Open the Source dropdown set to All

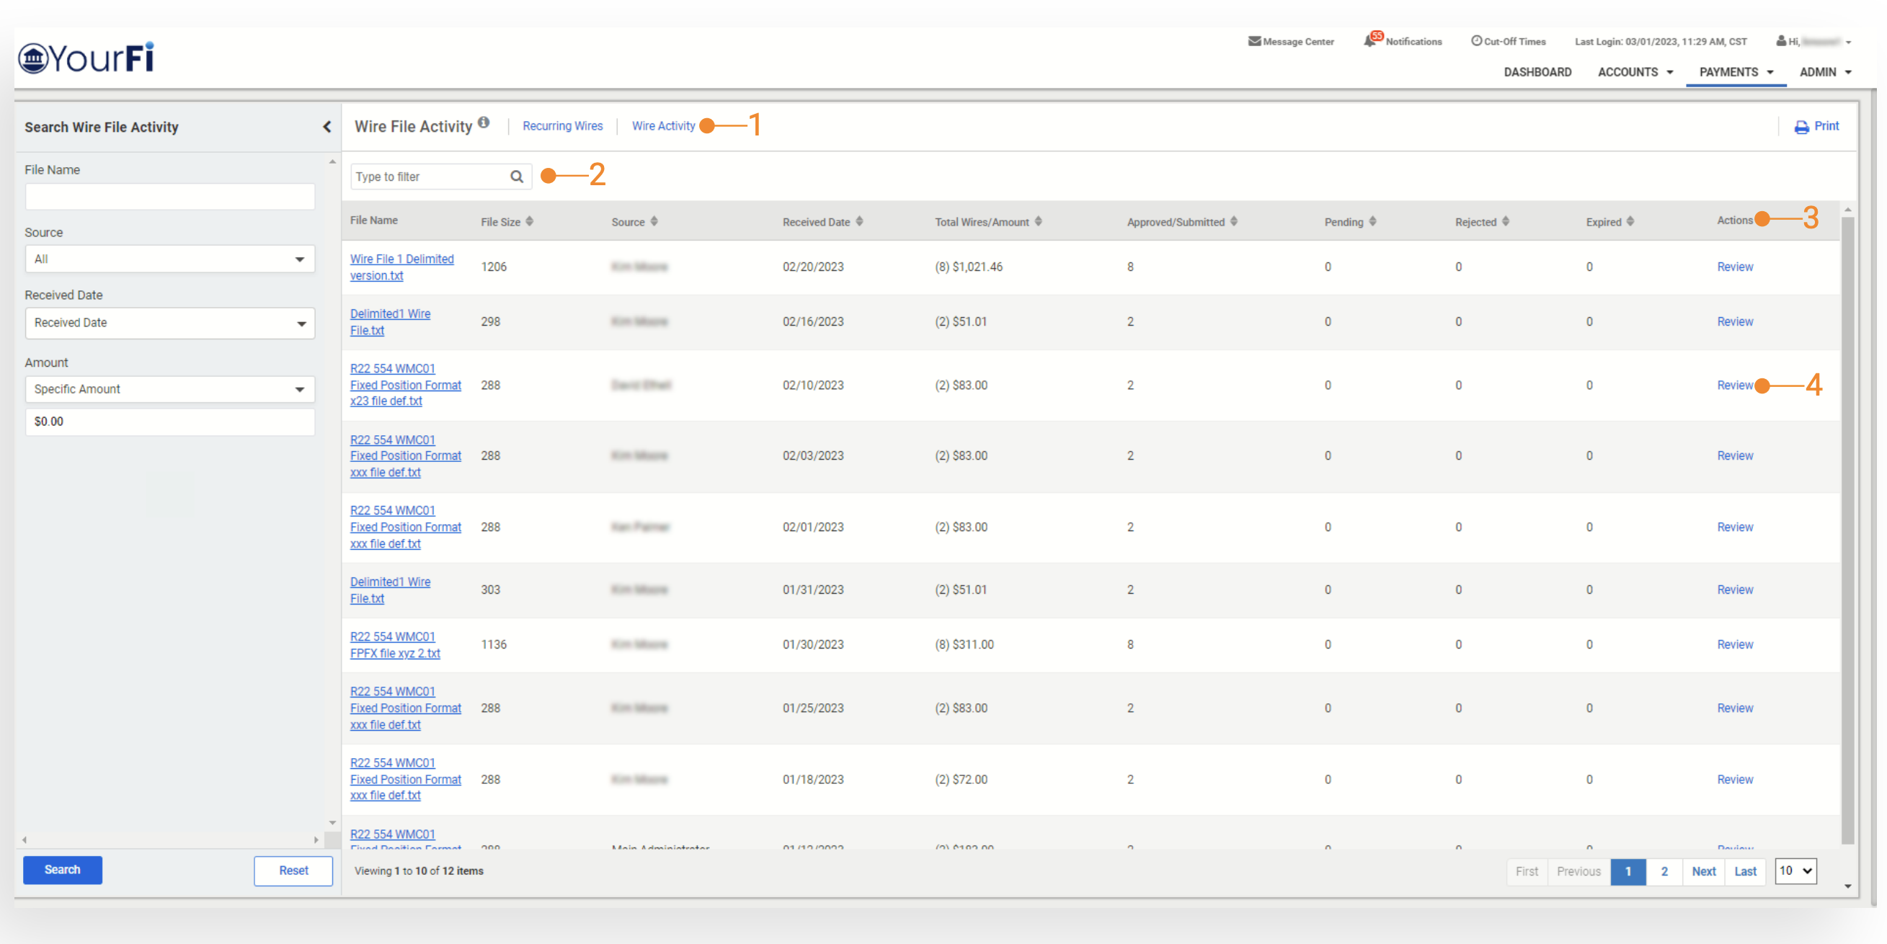point(169,259)
